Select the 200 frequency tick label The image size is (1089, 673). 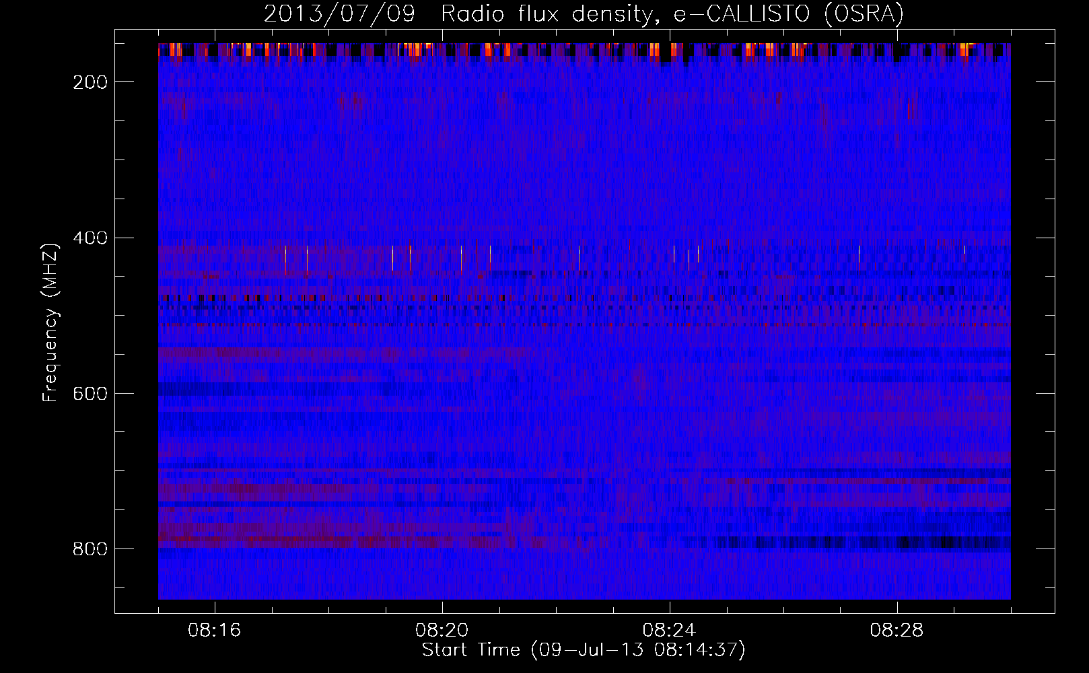pyautogui.click(x=90, y=82)
